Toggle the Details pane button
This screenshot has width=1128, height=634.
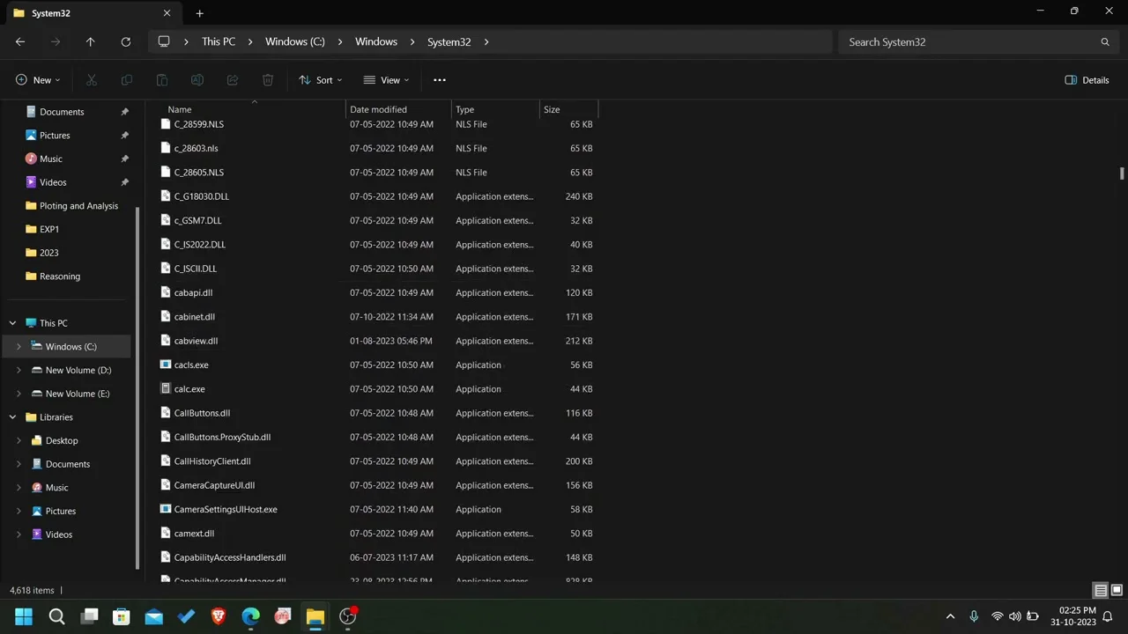pos(1087,80)
